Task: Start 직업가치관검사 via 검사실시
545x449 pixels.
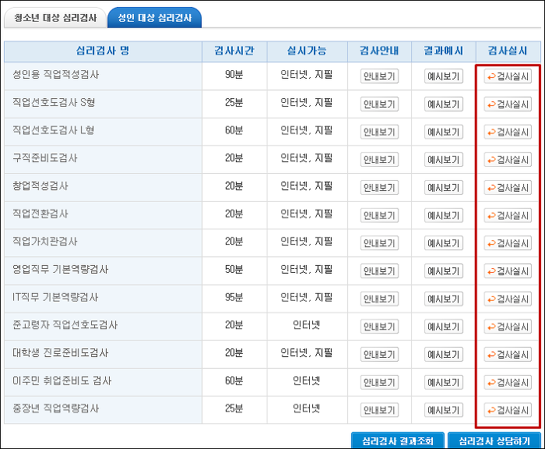Action: point(508,243)
